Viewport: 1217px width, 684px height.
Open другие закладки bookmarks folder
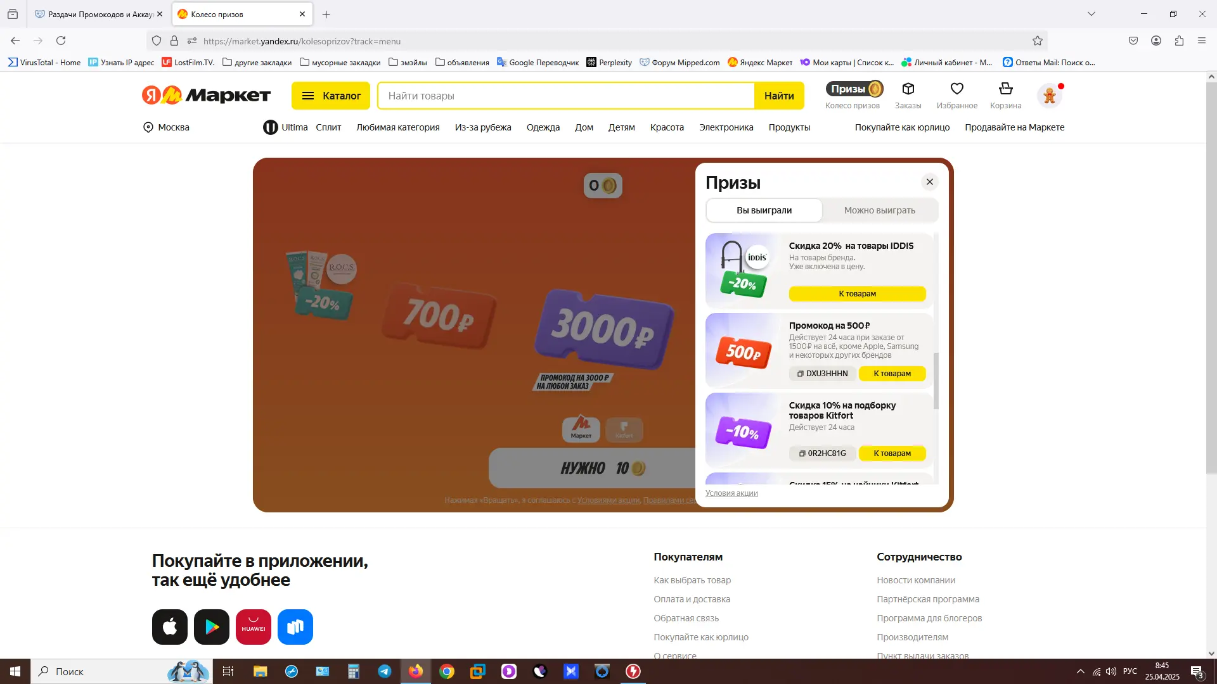tap(257, 62)
